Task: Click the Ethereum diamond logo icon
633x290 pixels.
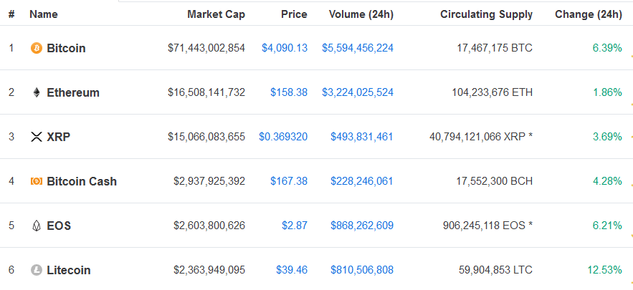Action: point(37,93)
